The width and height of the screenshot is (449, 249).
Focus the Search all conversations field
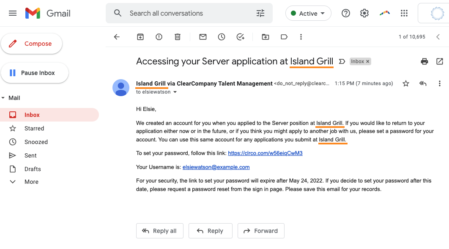click(x=189, y=13)
